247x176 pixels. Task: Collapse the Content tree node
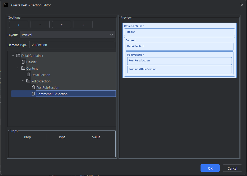(x=18, y=68)
